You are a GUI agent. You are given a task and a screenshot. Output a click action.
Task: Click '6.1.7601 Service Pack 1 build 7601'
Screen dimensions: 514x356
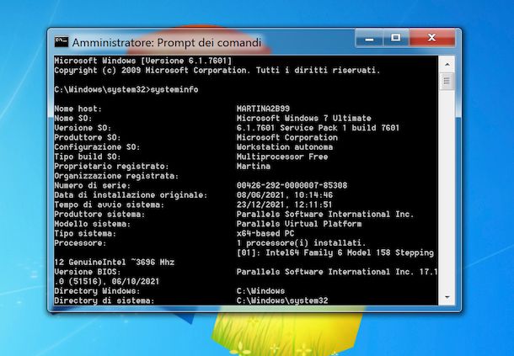[318, 128]
